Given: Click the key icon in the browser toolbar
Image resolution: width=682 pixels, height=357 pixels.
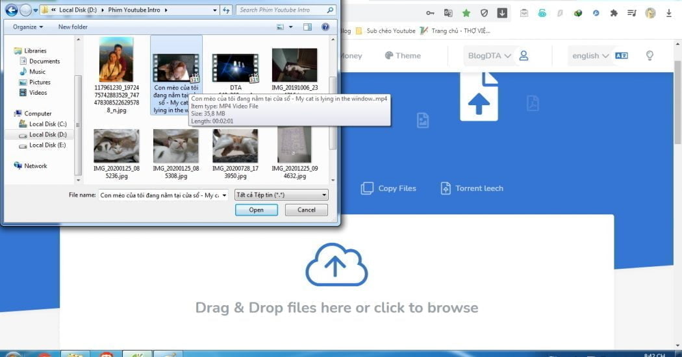Looking at the screenshot, I should [430, 13].
